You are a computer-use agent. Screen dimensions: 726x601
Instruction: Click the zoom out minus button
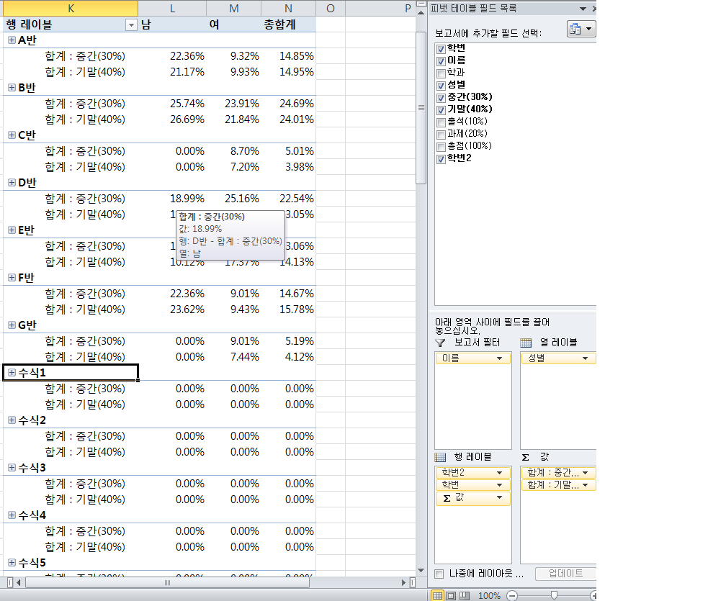[512, 595]
